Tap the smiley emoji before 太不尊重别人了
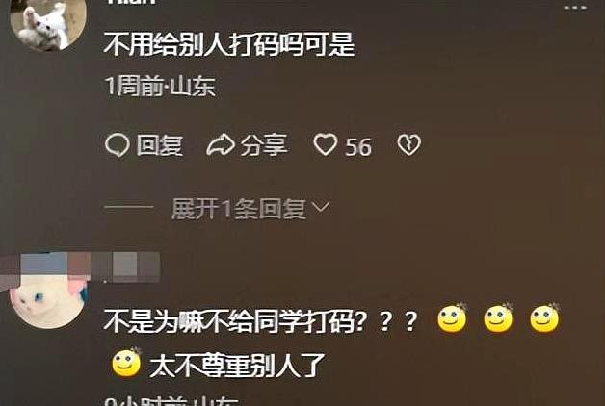The width and height of the screenshot is (605, 406). [126, 363]
